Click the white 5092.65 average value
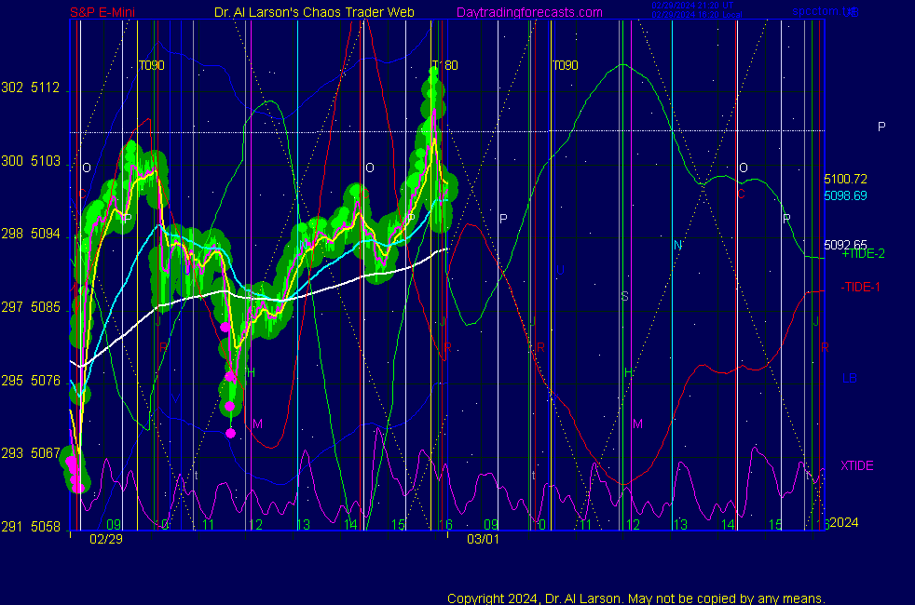Screen dimensions: 915x605 (845, 245)
